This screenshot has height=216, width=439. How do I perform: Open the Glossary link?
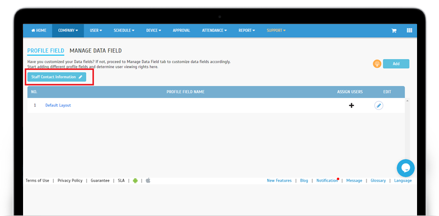click(378, 180)
